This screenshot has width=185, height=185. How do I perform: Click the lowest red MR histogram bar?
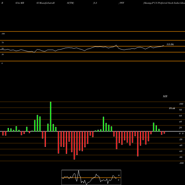[74, 145]
